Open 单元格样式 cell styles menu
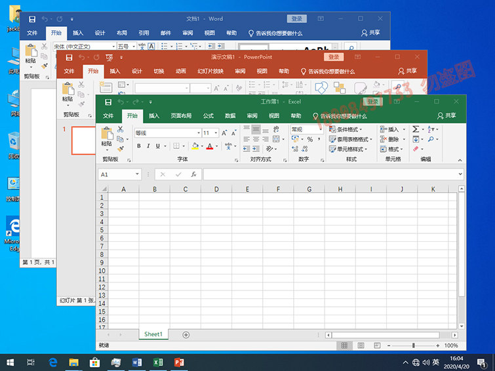The width and height of the screenshot is (495, 371). 348,149
